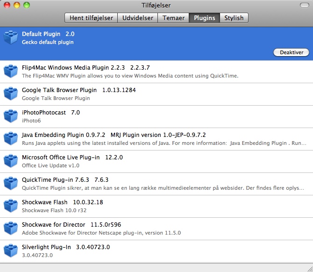Open the Stylish tab

pyautogui.click(x=234, y=18)
